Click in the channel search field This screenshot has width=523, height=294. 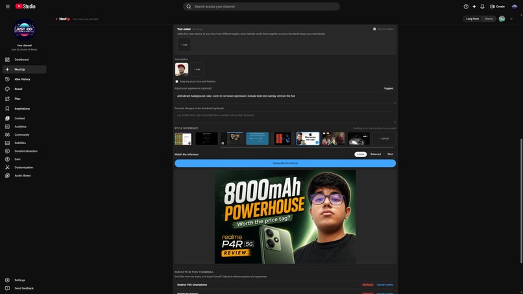[261, 6]
